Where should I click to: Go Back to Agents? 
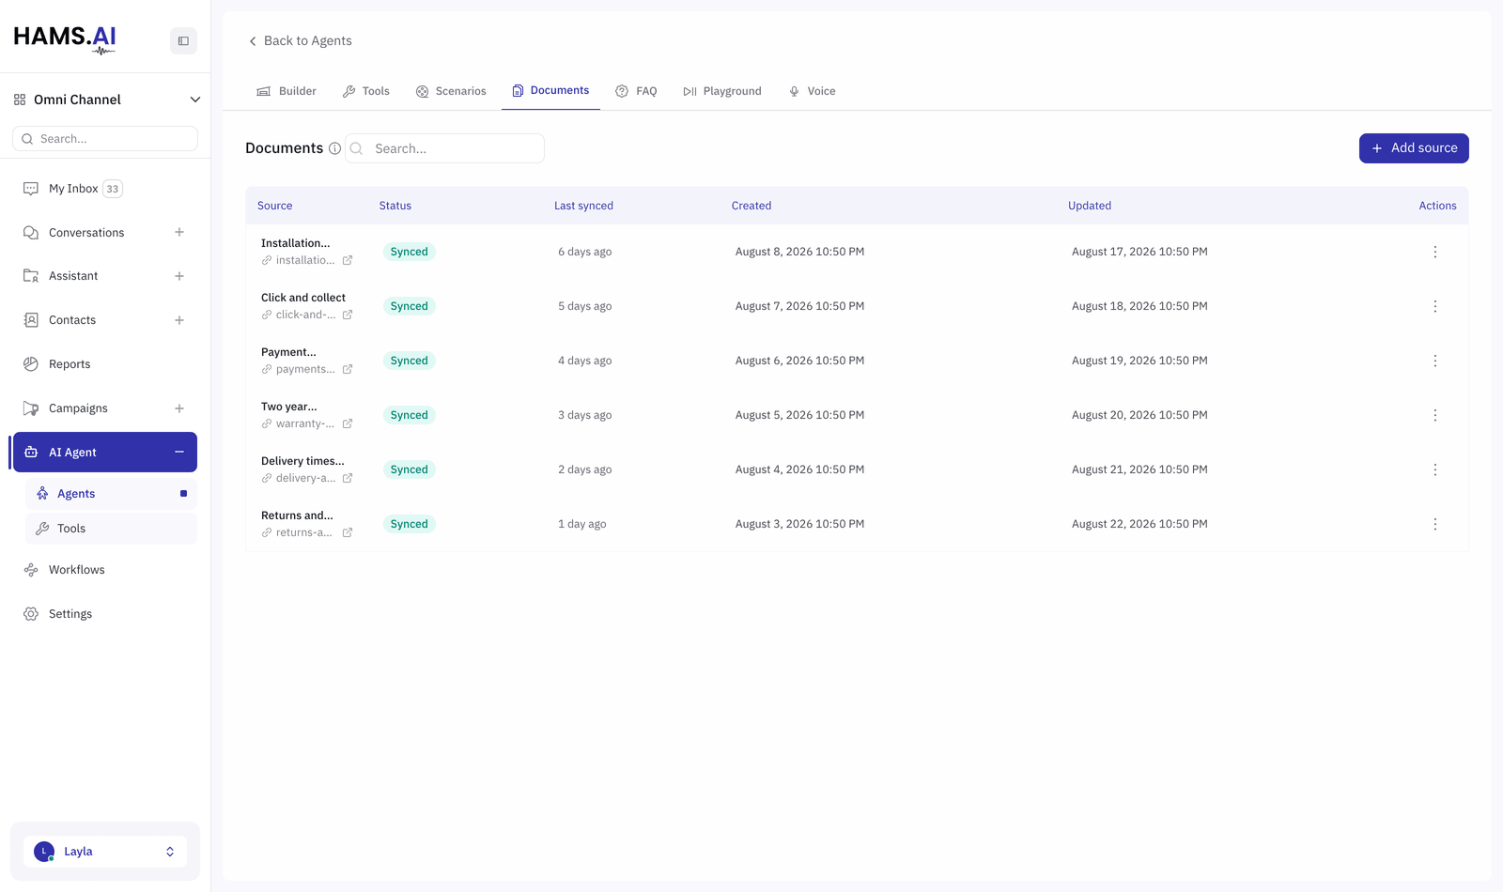coord(300,41)
